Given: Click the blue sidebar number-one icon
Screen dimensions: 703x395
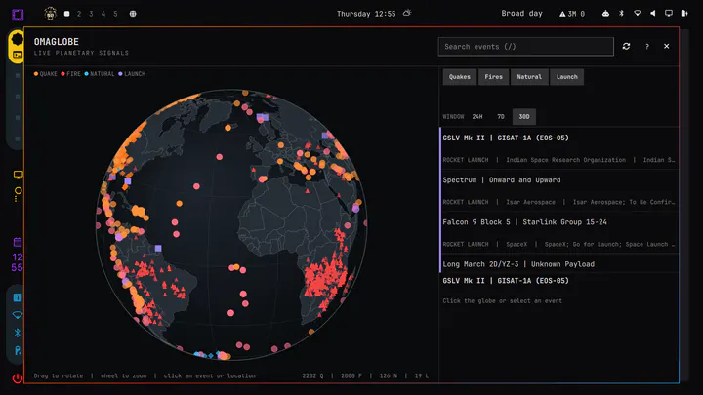Looking at the screenshot, I should (x=18, y=297).
